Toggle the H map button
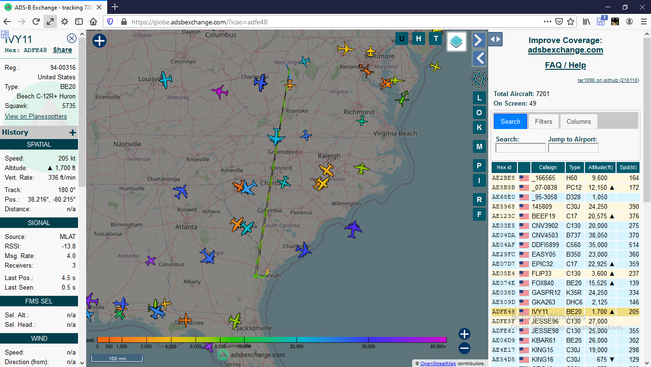651x367 pixels. pyautogui.click(x=419, y=38)
